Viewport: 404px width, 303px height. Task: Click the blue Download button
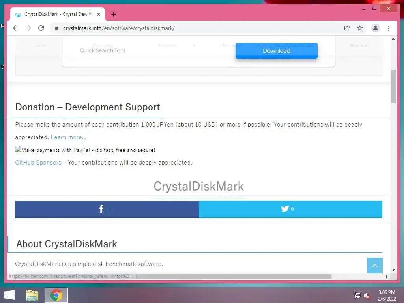point(277,51)
